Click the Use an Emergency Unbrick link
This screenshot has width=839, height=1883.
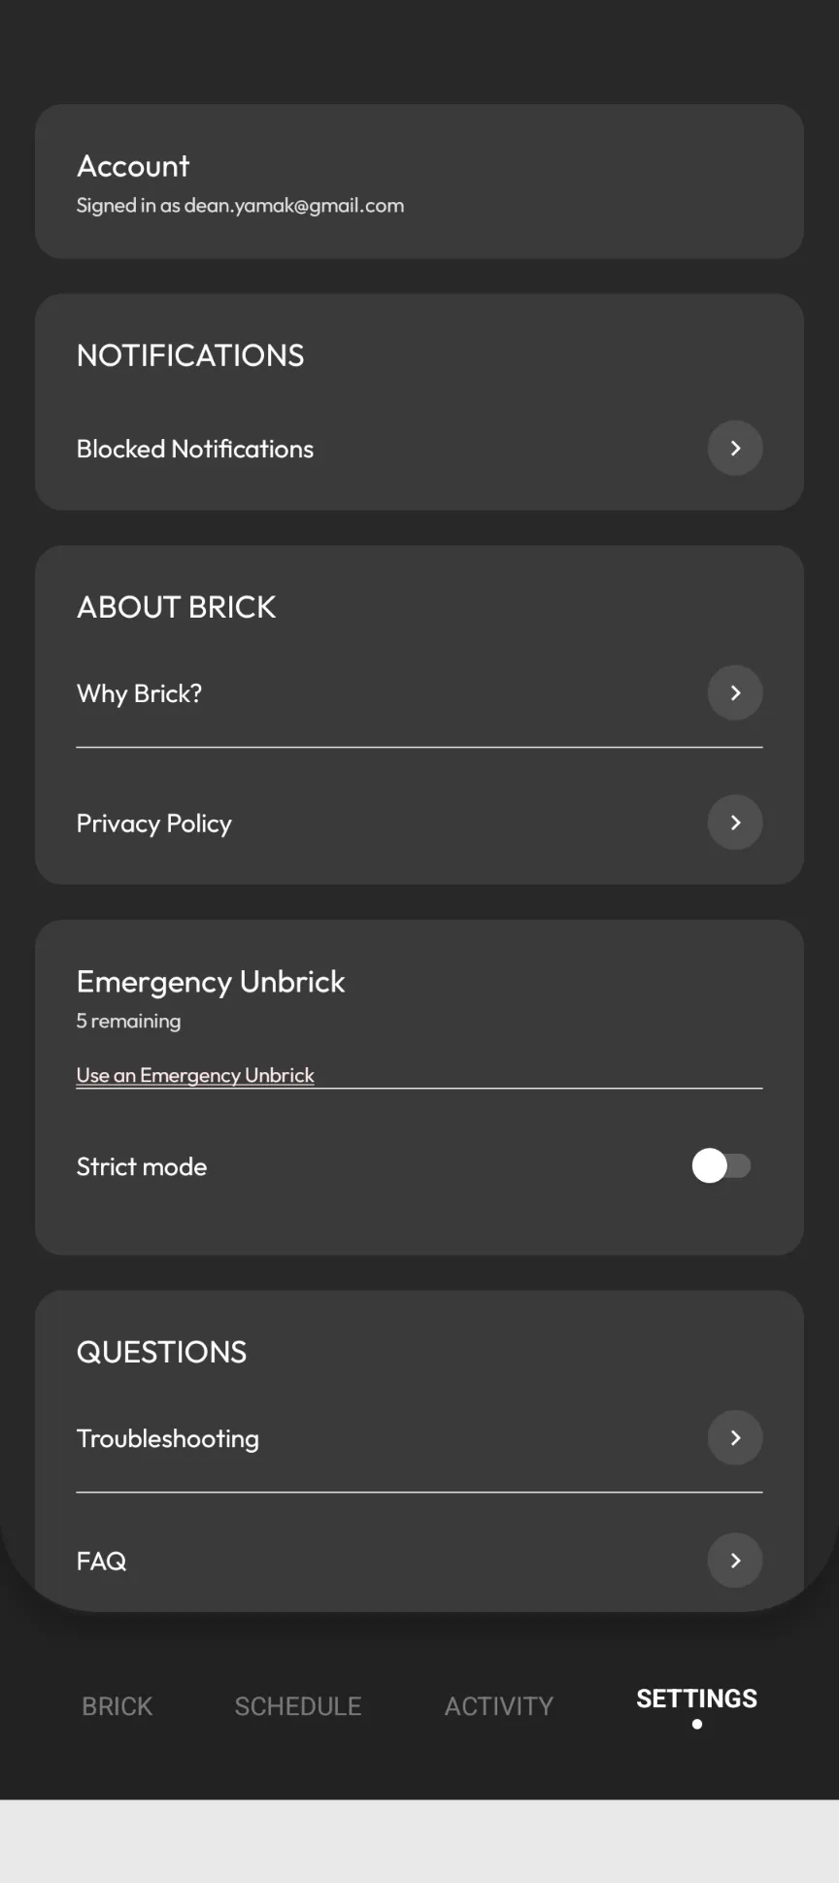coord(195,1075)
